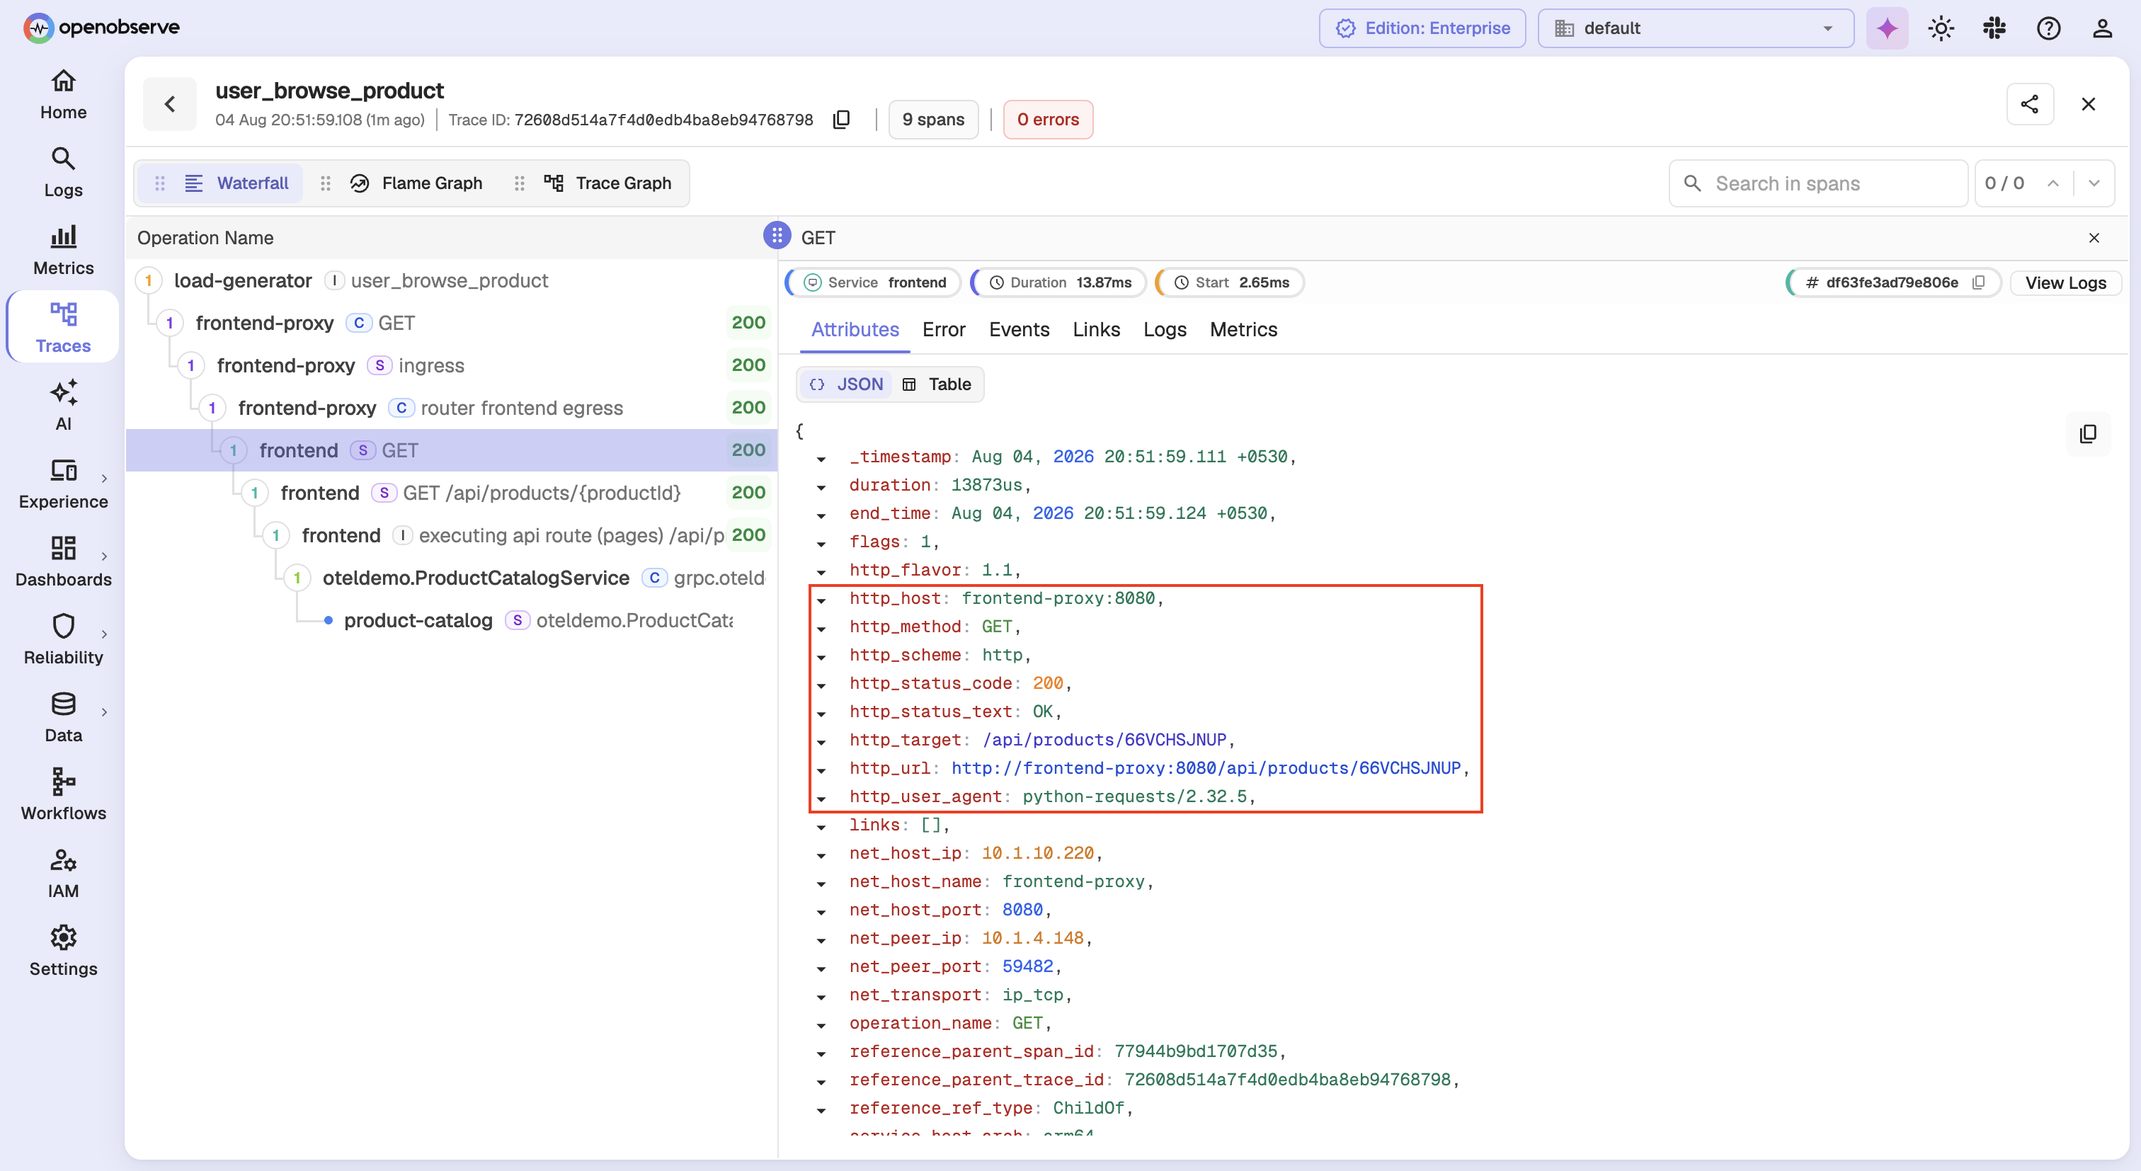Viewport: 2141px width, 1171px height.
Task: Open Data section in sidebar
Action: click(63, 718)
